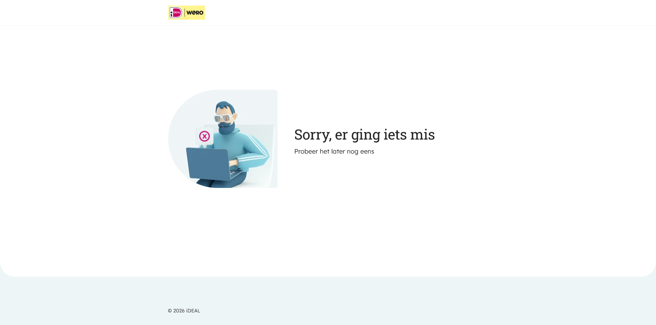Click the pink X error icon
656x325 pixels.
coord(204,136)
